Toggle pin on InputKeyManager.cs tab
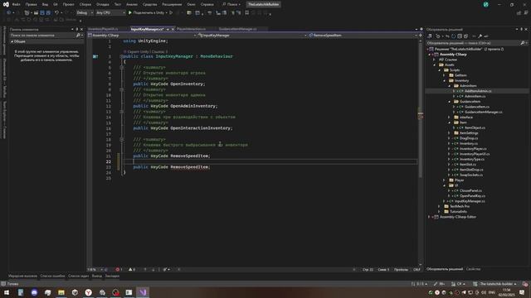The image size is (531, 298). click(x=168, y=30)
